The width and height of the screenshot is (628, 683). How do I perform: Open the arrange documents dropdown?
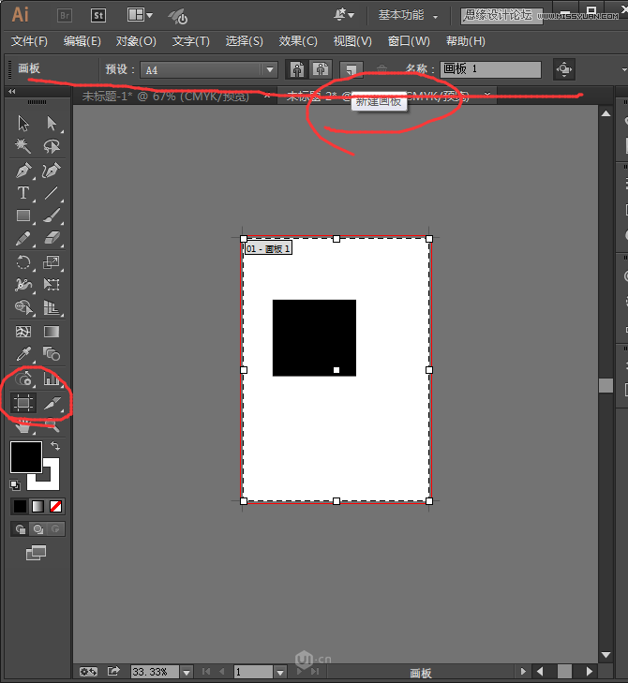(140, 15)
